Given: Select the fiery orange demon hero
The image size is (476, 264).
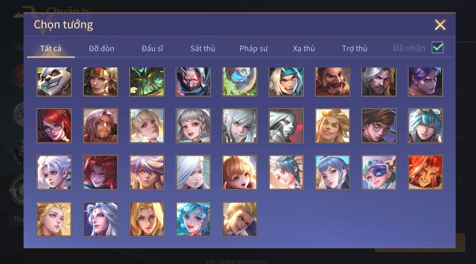Looking at the screenshot, I should pos(425,172).
